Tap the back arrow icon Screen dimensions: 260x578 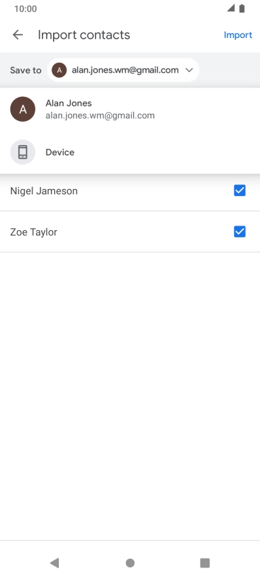(x=18, y=35)
